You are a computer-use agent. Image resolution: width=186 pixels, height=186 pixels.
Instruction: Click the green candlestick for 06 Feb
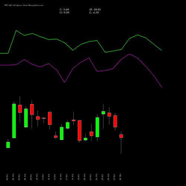[x=26, y=118]
